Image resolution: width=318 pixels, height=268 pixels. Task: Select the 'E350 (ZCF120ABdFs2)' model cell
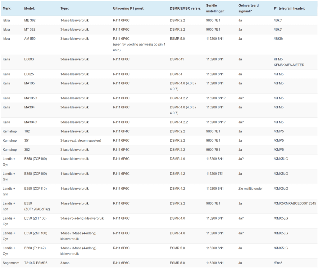click(x=37, y=206)
